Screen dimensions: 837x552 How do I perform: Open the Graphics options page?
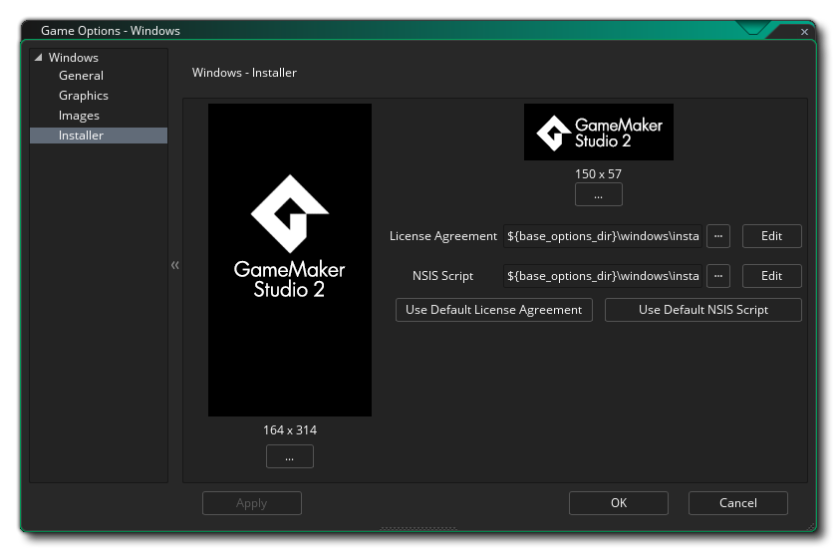point(84,96)
